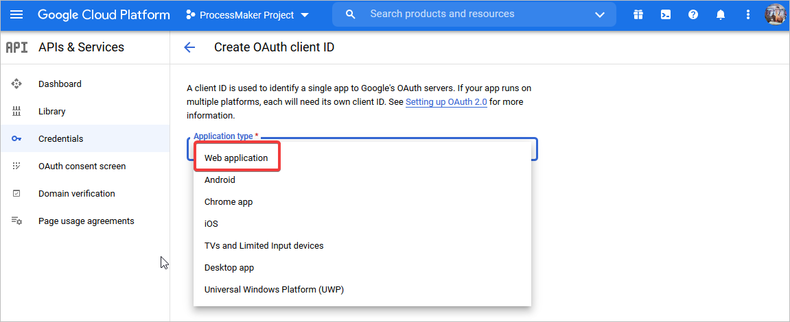Click the Create OAuth client ID title
The width and height of the screenshot is (790, 322).
274,47
